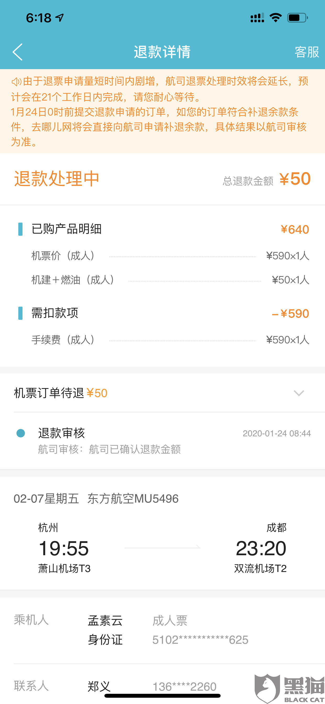Tap the 退款处理中 status heading
325x704 pixels.
(x=57, y=179)
